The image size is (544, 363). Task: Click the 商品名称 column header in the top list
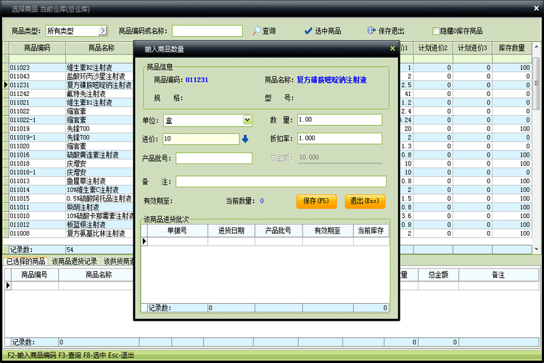(101, 48)
